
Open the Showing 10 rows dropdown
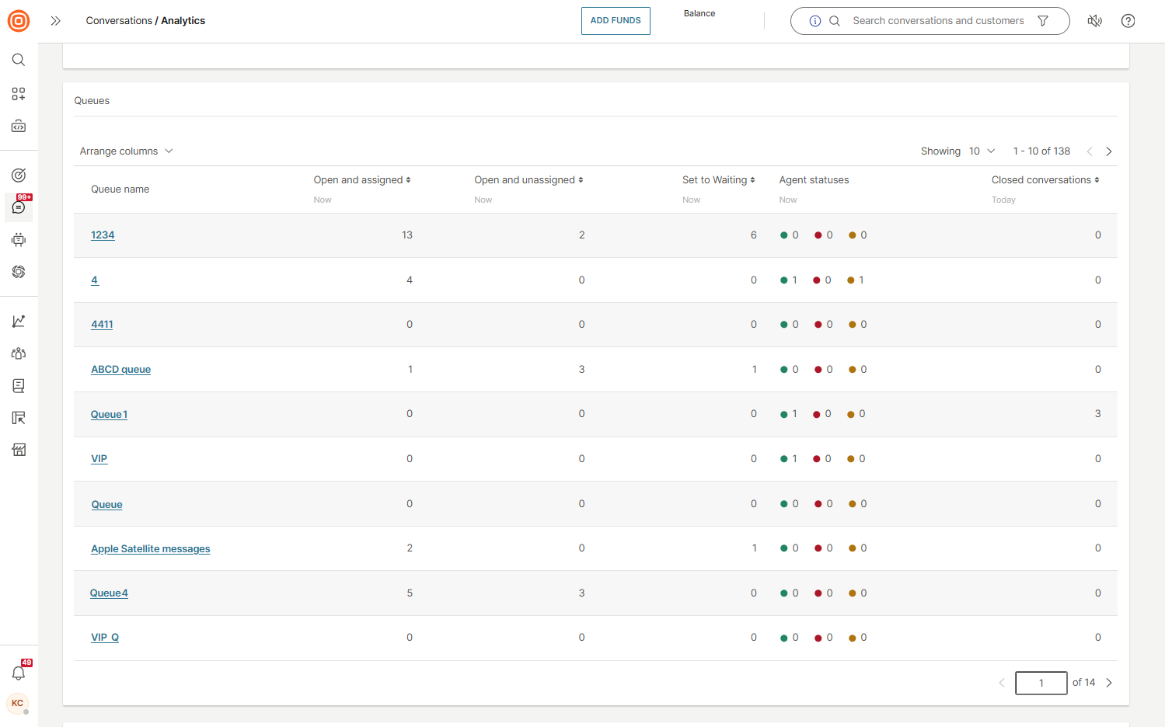tap(982, 151)
